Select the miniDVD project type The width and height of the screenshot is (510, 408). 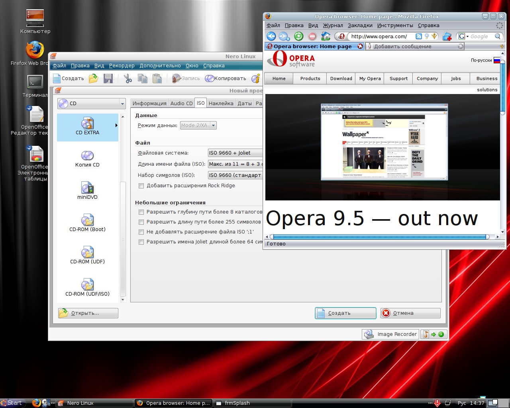coord(87,191)
